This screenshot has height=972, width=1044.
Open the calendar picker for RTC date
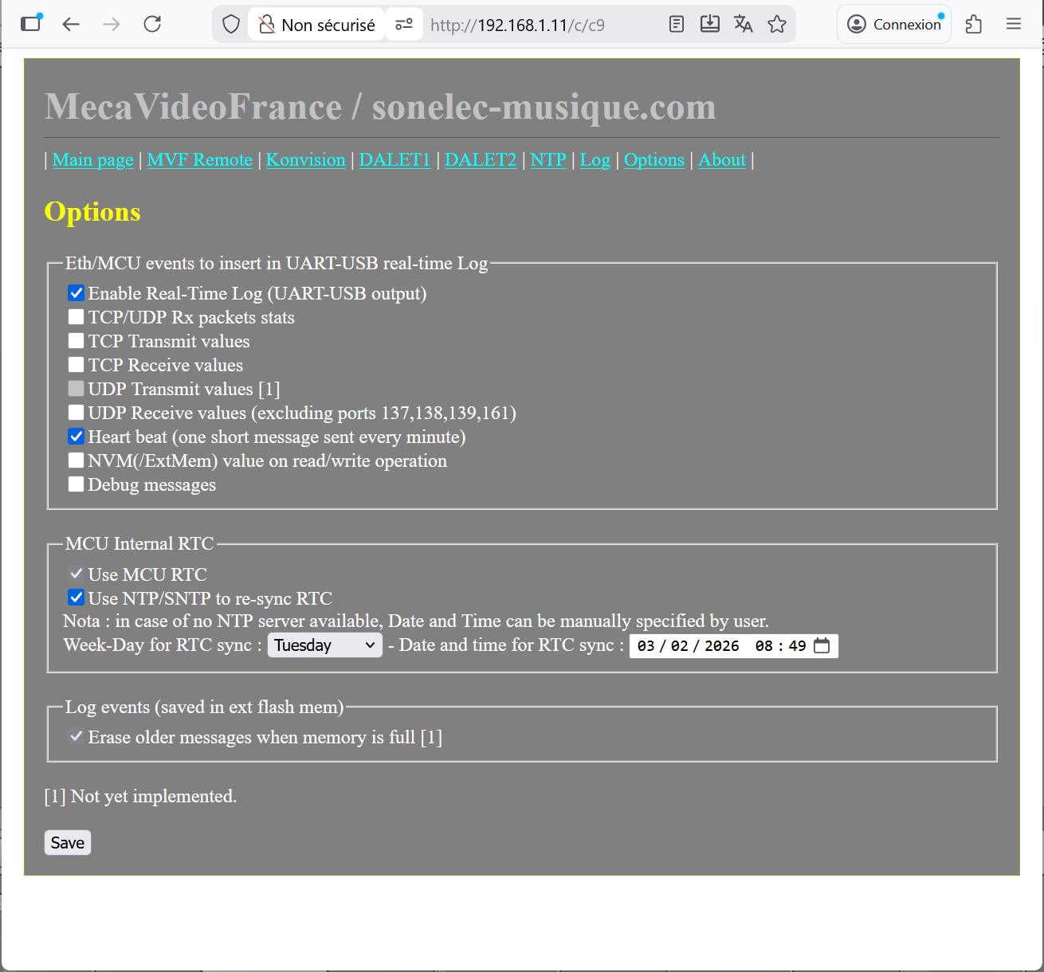click(822, 645)
